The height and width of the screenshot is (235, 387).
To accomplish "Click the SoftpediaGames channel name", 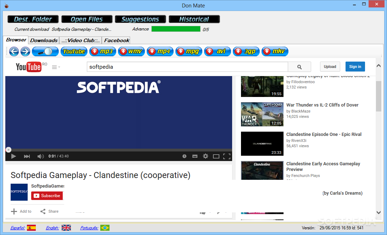I will pyautogui.click(x=47, y=186).
